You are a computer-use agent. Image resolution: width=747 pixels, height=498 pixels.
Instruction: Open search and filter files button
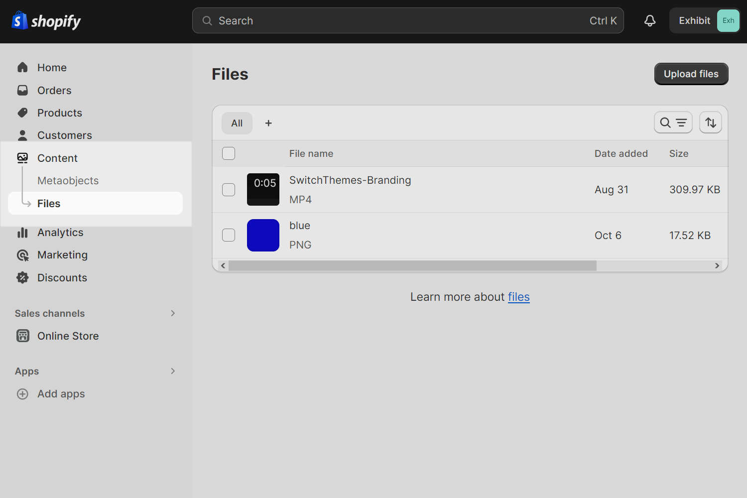673,123
